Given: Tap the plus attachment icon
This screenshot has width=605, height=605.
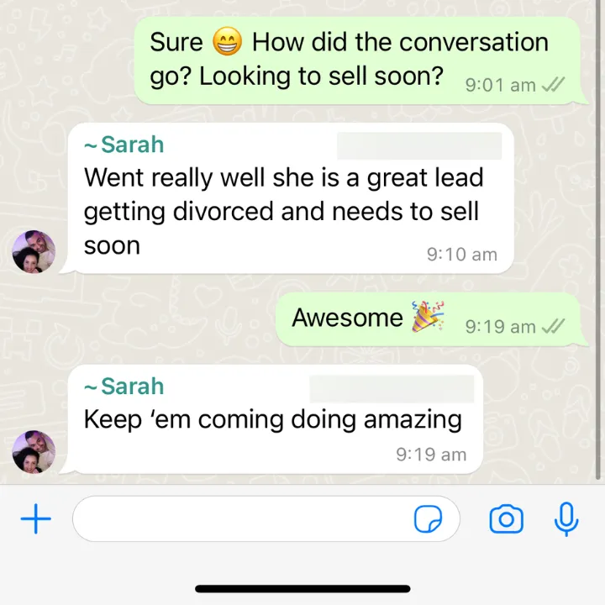Looking at the screenshot, I should tap(35, 518).
